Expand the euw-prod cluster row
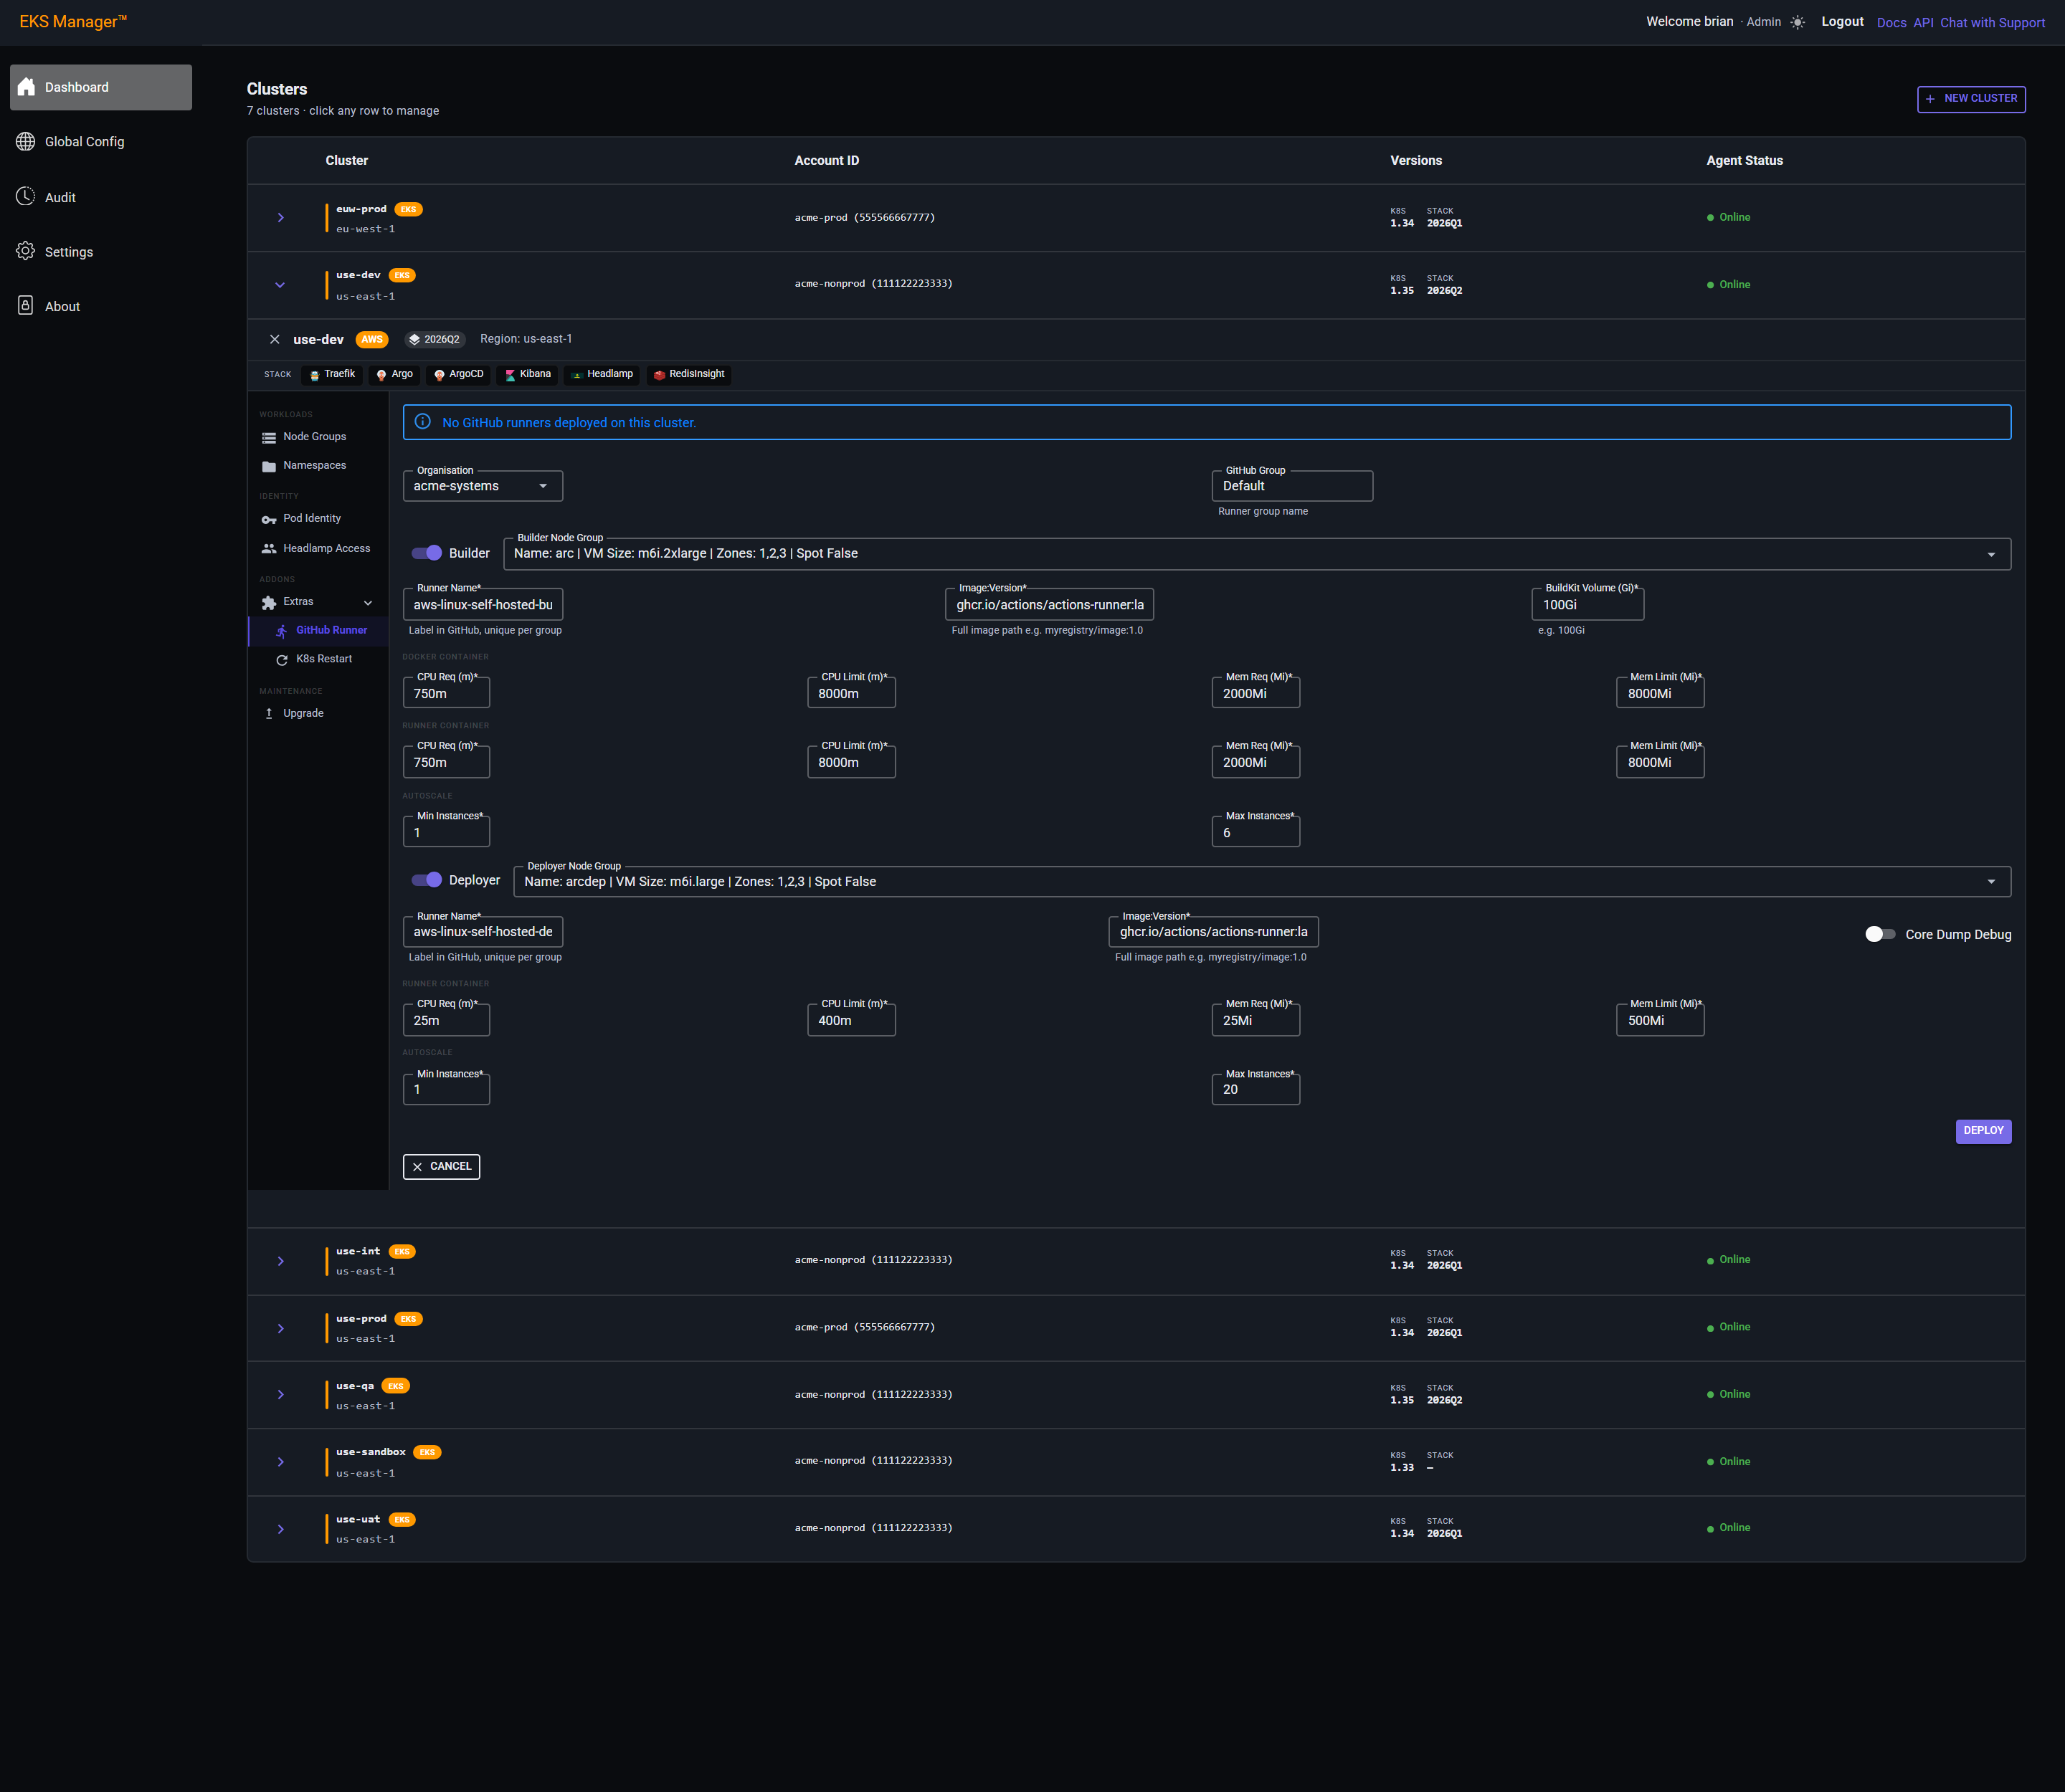 pos(281,217)
